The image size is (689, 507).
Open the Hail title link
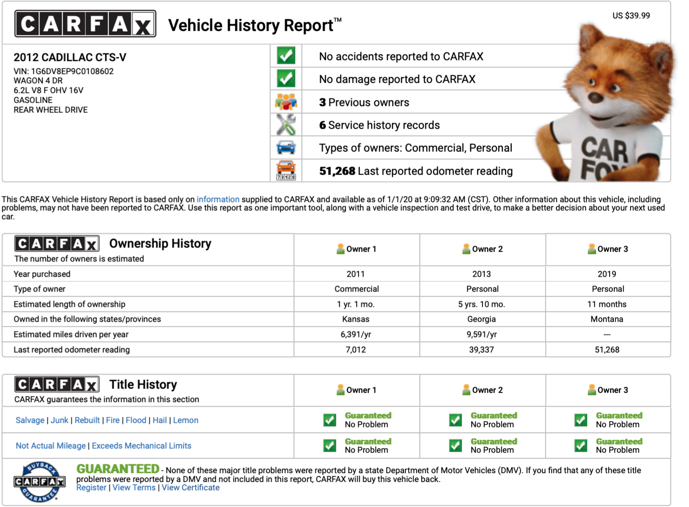tap(160, 420)
